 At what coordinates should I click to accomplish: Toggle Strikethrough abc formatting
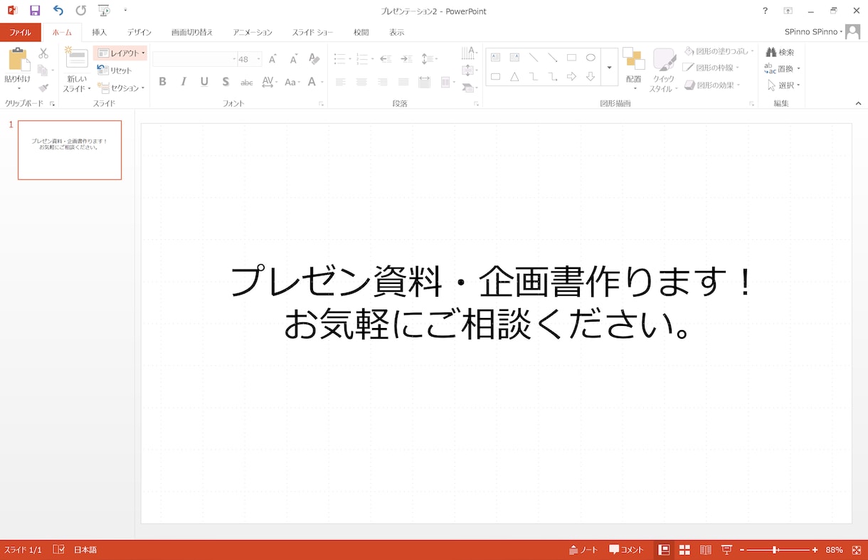[246, 83]
